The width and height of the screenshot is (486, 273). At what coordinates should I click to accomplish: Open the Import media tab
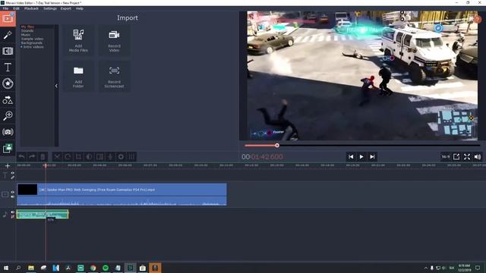(x=8, y=19)
